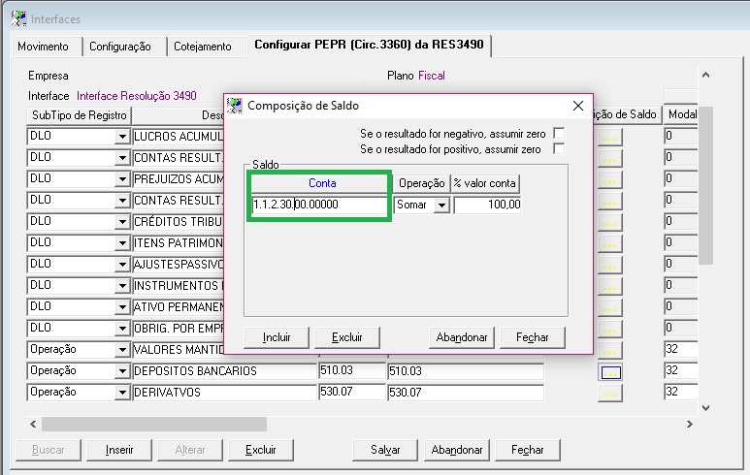This screenshot has height=475, width=750.
Task: Click the first 510.03 field in DEPOSITOS row
Action: tap(352, 371)
